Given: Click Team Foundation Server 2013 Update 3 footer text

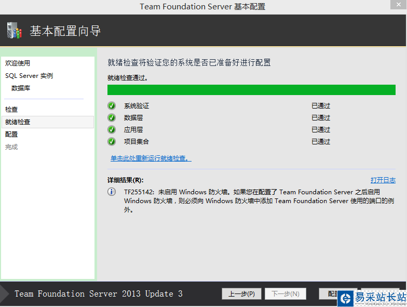Looking at the screenshot, I should (99, 293).
